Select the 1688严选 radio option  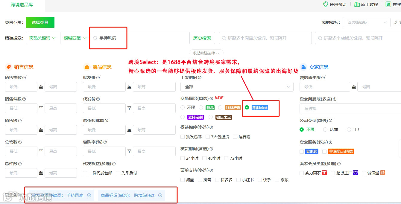(220, 107)
